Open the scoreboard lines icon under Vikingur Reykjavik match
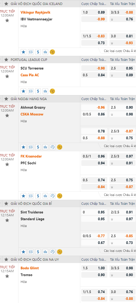This screenshot has width=136, height=303. [31, 52]
